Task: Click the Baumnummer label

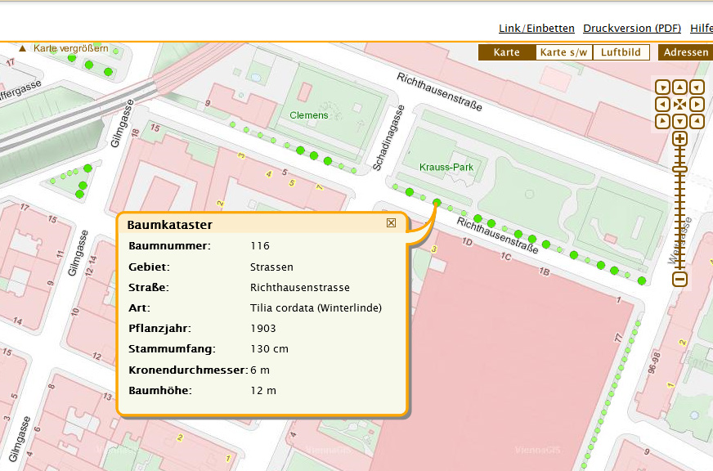Action: tap(169, 246)
